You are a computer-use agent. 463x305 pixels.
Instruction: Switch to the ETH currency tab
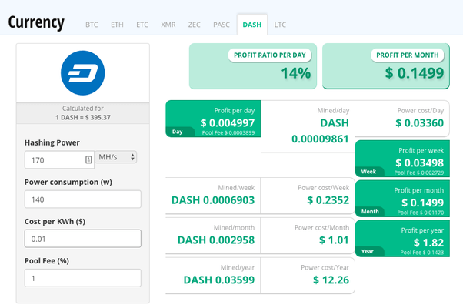pos(117,25)
